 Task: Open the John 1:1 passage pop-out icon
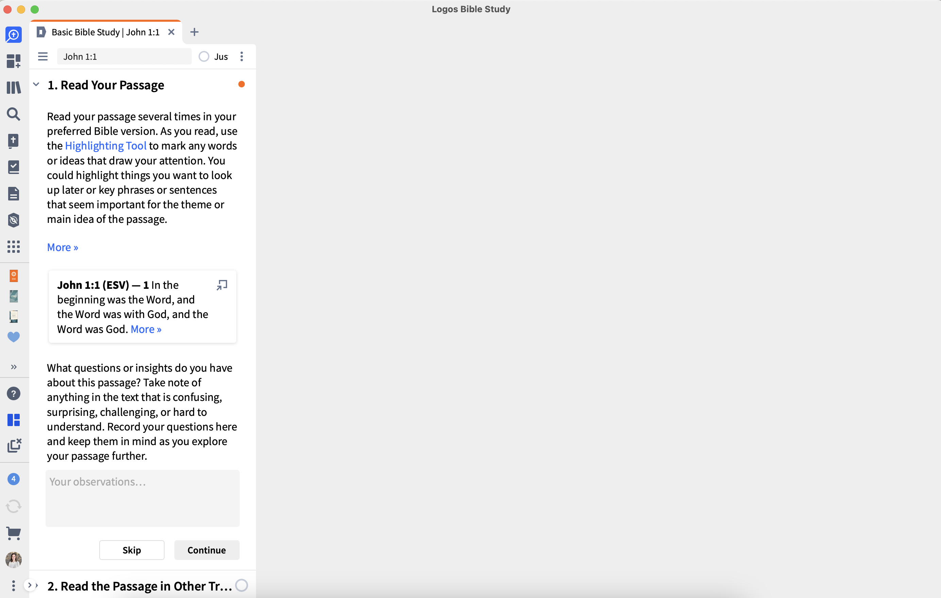222,285
